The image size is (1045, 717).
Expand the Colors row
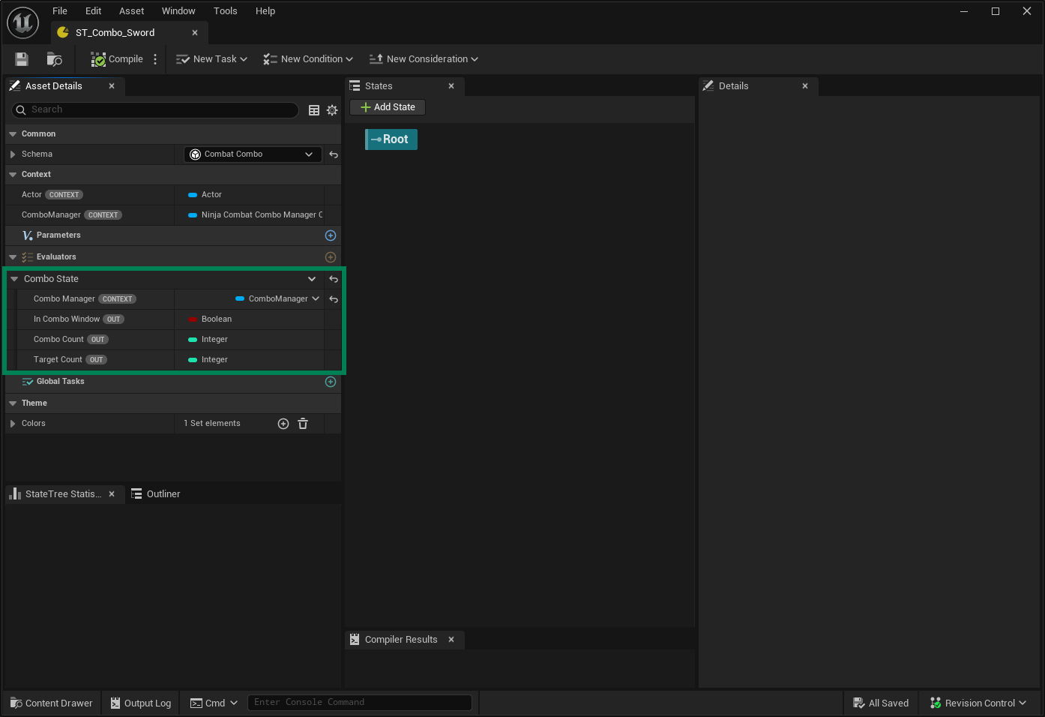coord(13,424)
